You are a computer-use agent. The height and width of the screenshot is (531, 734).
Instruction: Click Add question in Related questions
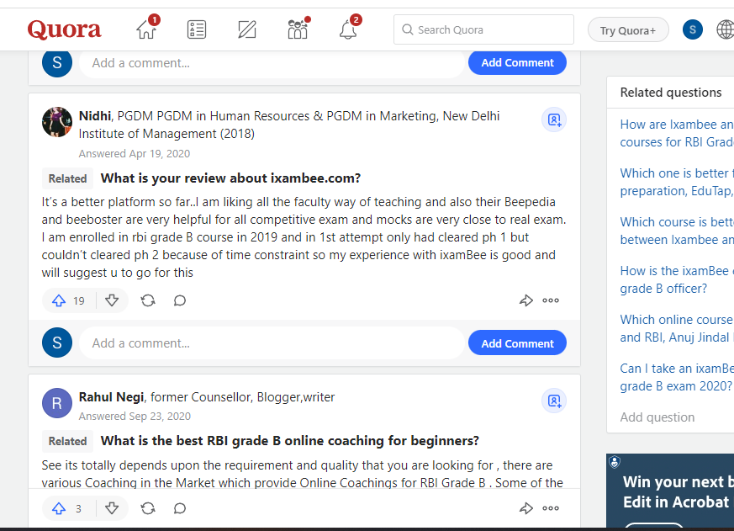pyautogui.click(x=657, y=417)
